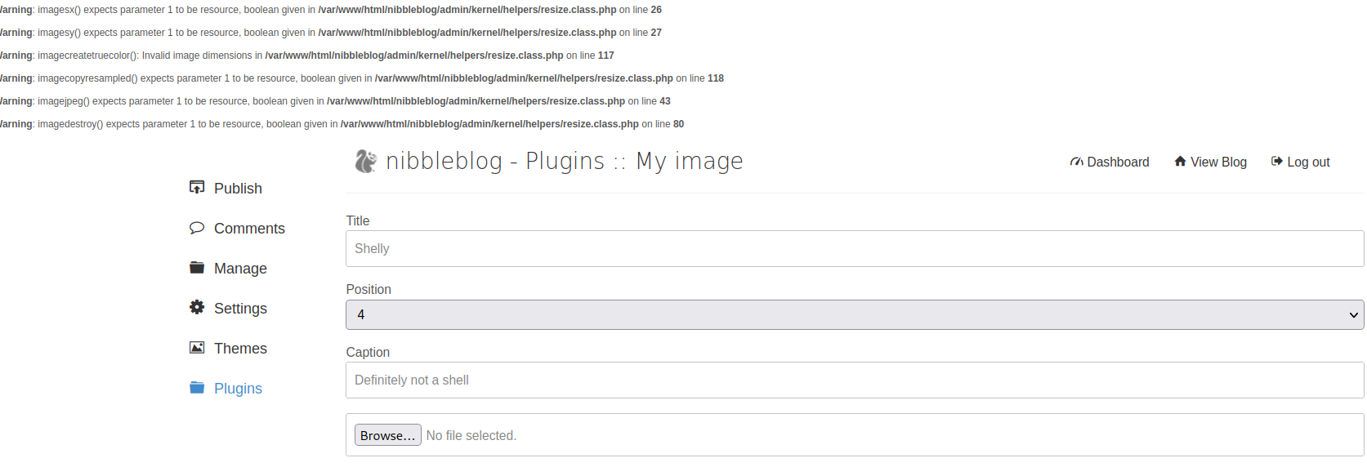Select the Themes menu item
1367x467 pixels.
240,349
